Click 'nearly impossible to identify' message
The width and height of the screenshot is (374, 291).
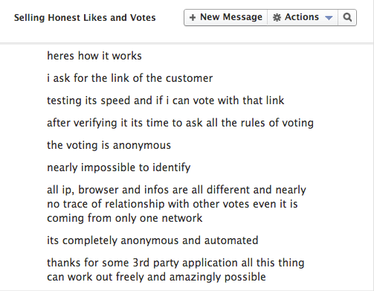(x=119, y=167)
